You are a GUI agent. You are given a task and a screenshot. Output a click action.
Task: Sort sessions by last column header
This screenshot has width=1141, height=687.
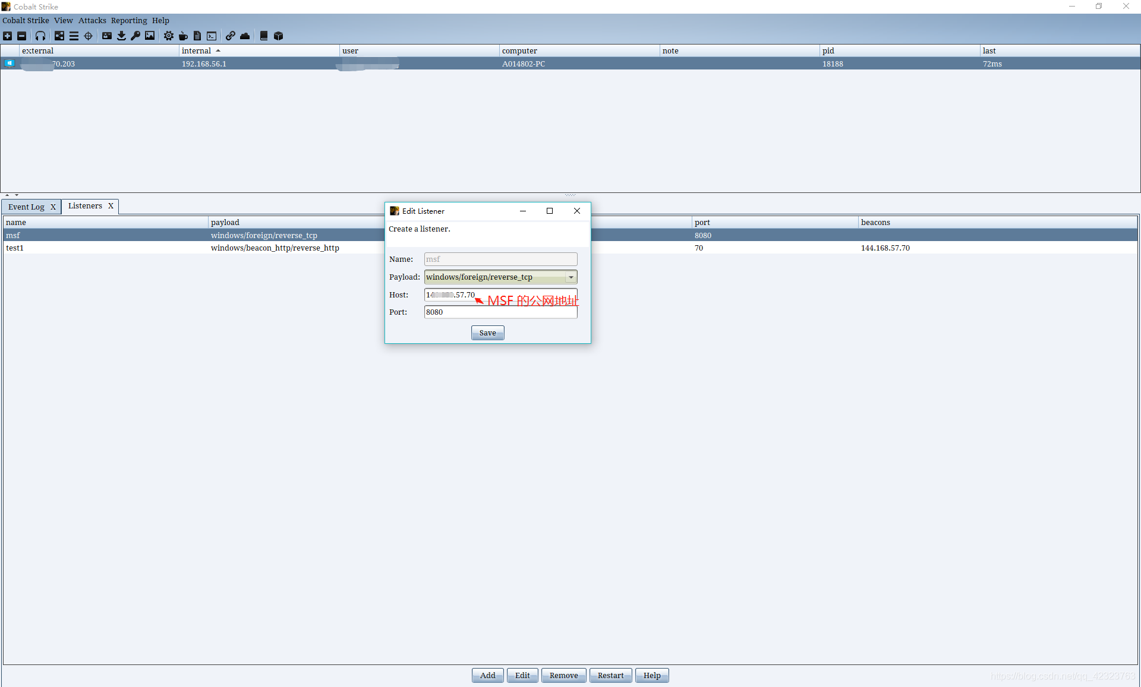pyautogui.click(x=1060, y=51)
